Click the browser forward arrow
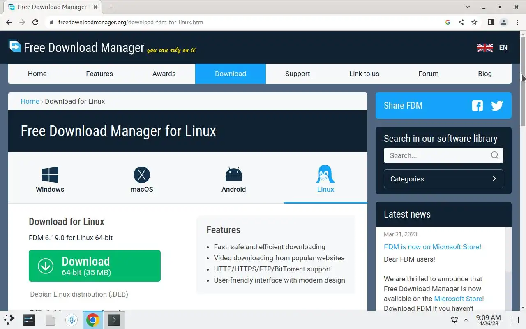526x329 pixels. pyautogui.click(x=22, y=22)
